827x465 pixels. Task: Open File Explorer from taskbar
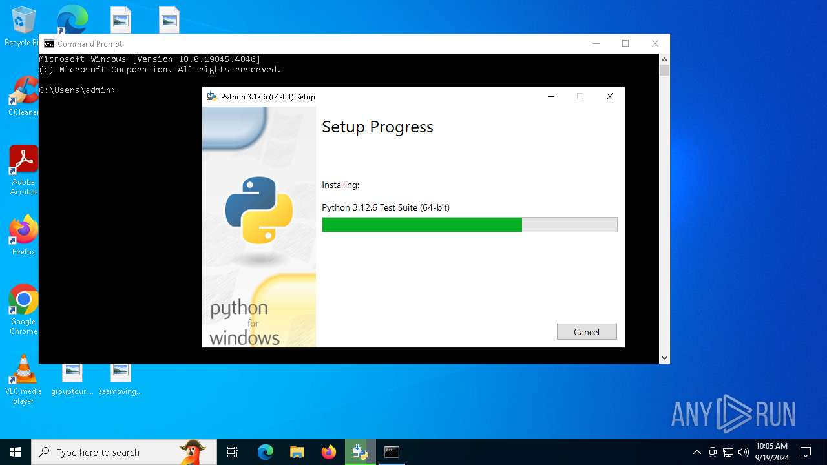297,452
